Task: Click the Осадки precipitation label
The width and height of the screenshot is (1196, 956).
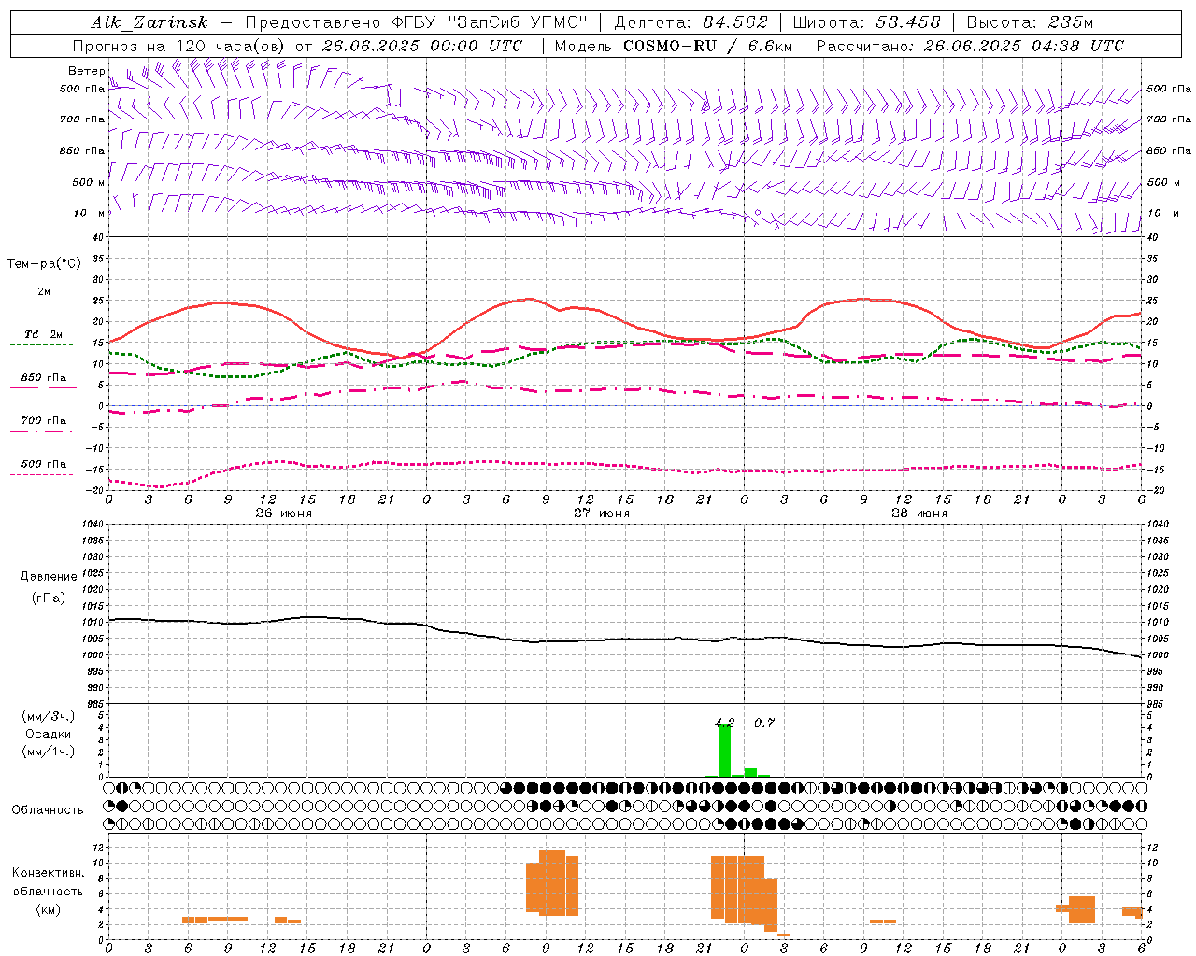Action: click(49, 734)
